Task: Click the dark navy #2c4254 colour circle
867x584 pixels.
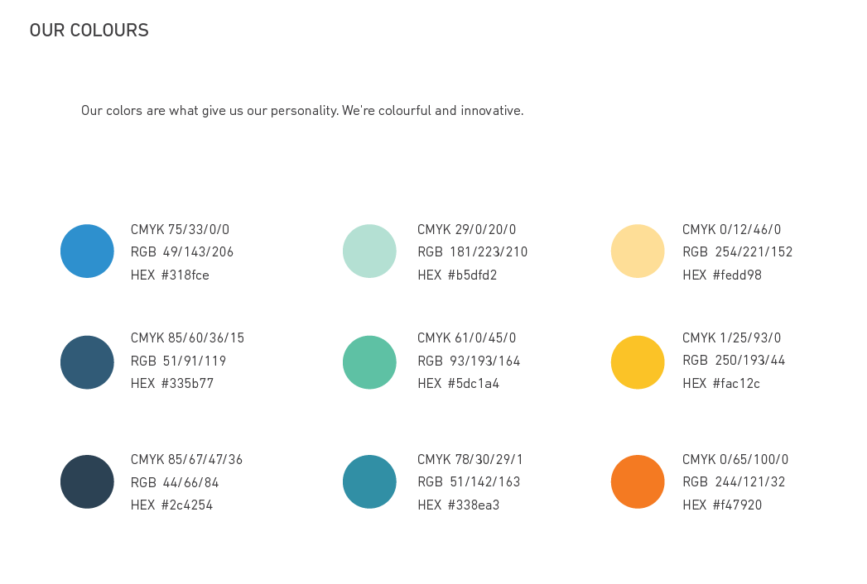Action: [87, 481]
